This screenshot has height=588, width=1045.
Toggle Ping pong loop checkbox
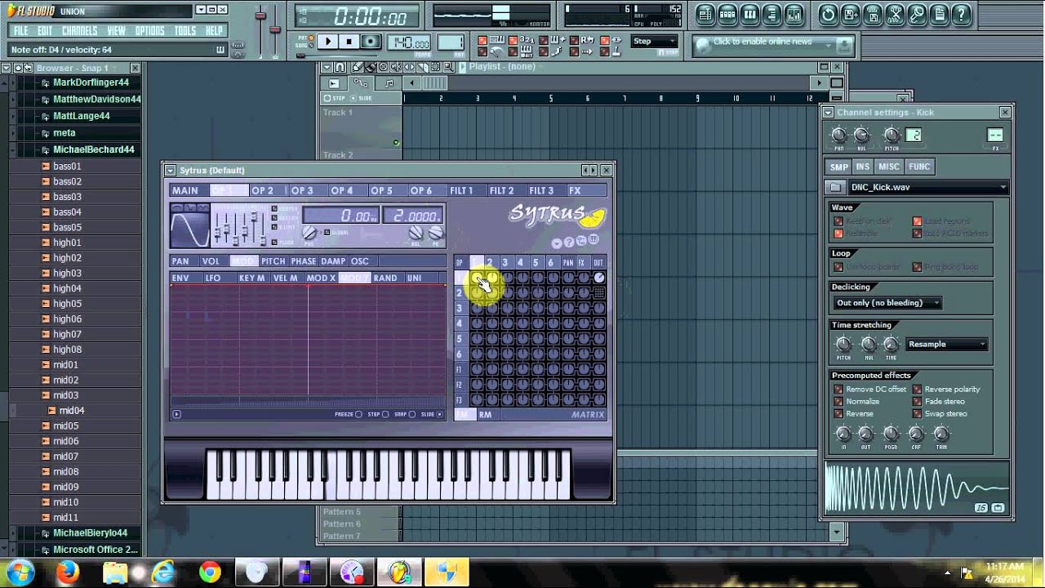[917, 267]
